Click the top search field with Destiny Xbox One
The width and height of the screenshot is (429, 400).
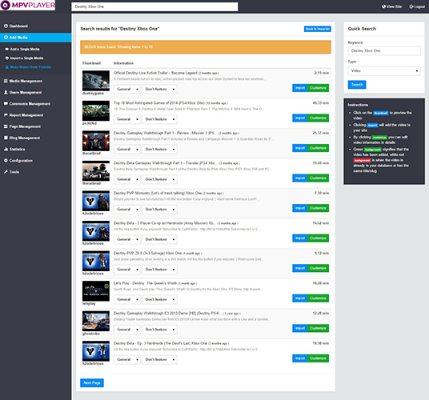pos(154,6)
